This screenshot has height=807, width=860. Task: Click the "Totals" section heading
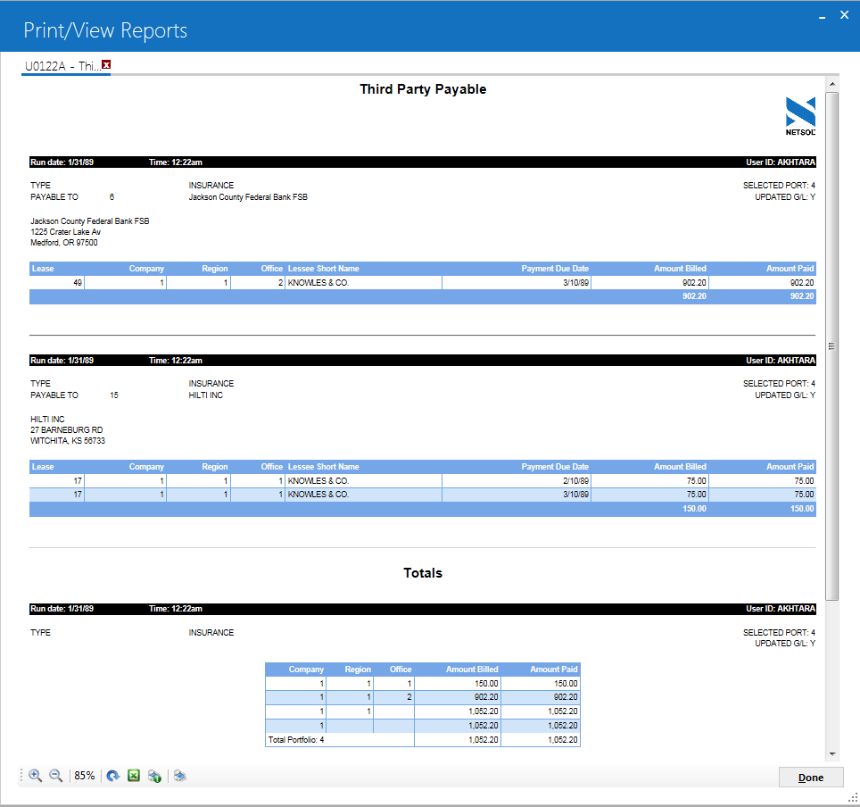click(x=423, y=573)
